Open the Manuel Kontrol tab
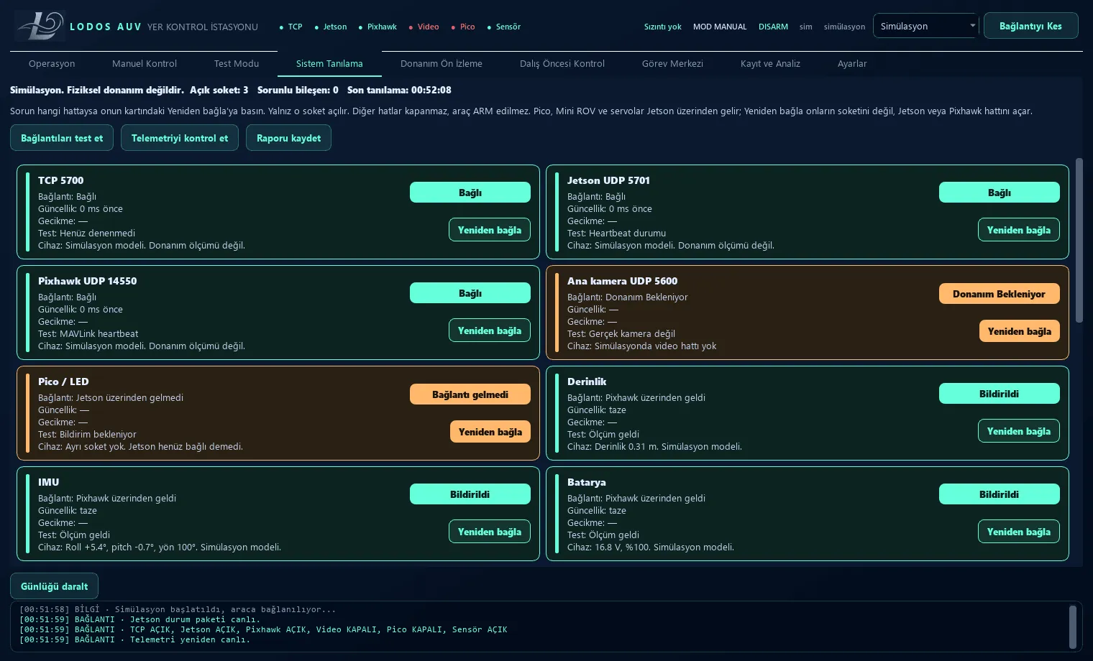Viewport: 1093px width, 661px height. click(x=145, y=63)
